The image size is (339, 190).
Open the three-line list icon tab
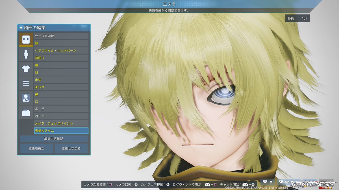click(26, 83)
